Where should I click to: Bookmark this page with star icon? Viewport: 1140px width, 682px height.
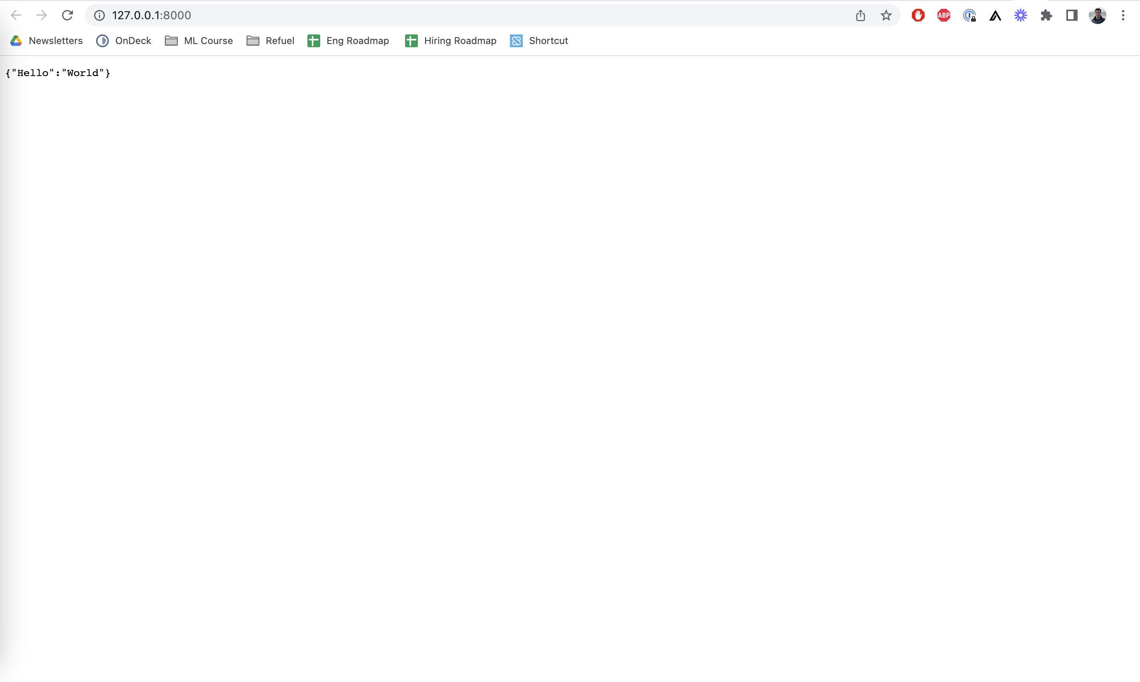tap(886, 16)
